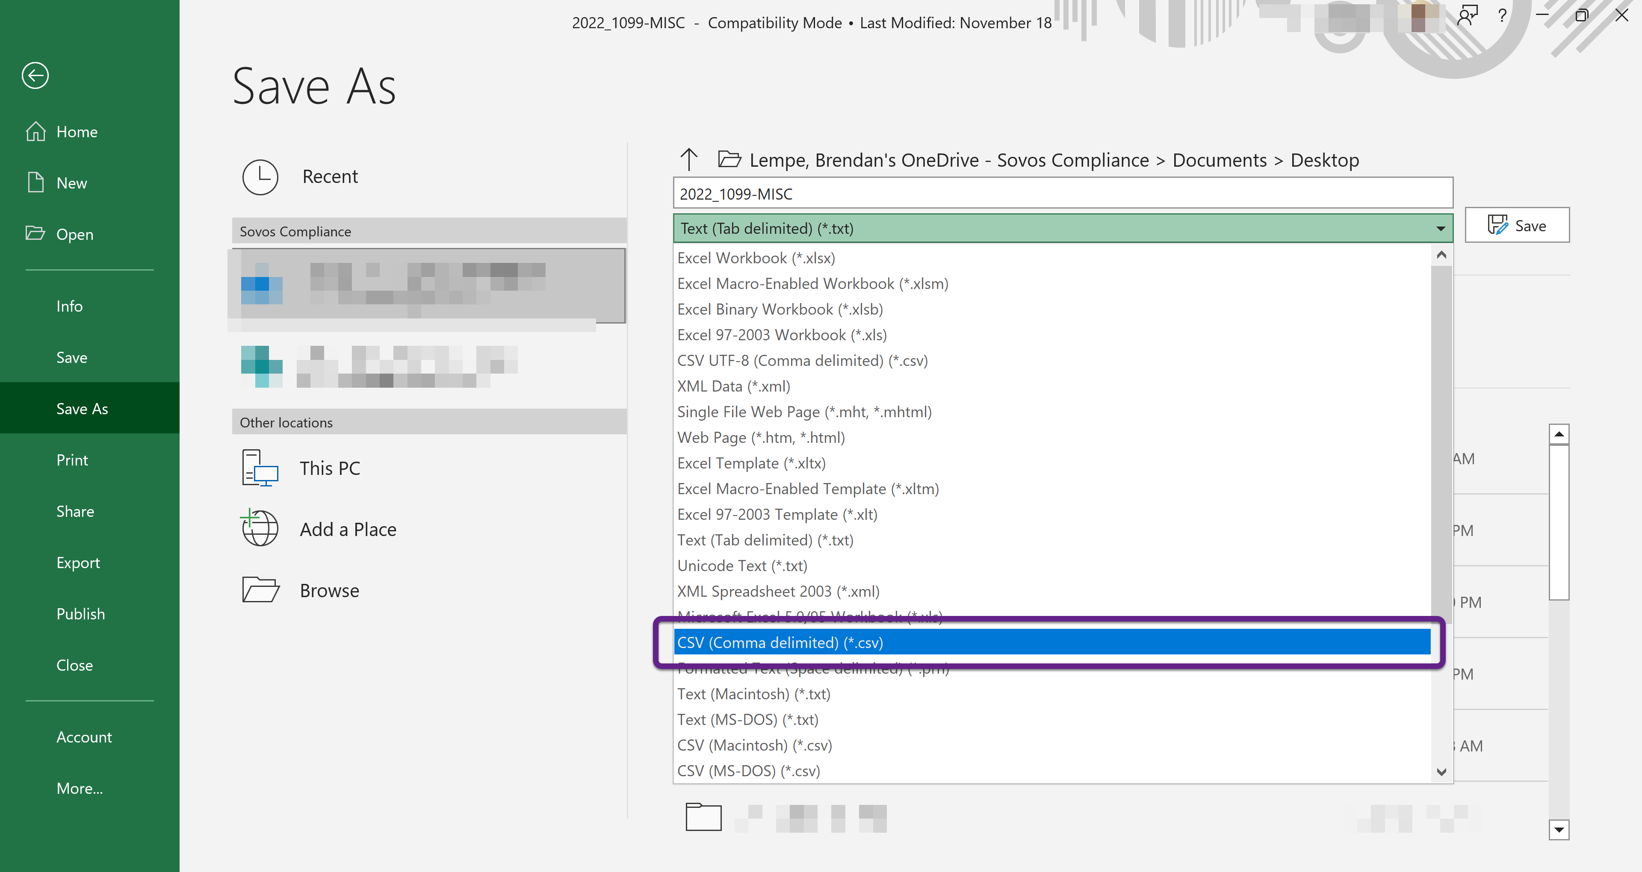This screenshot has height=872, width=1642.
Task: Open the Export menu item
Action: click(78, 562)
